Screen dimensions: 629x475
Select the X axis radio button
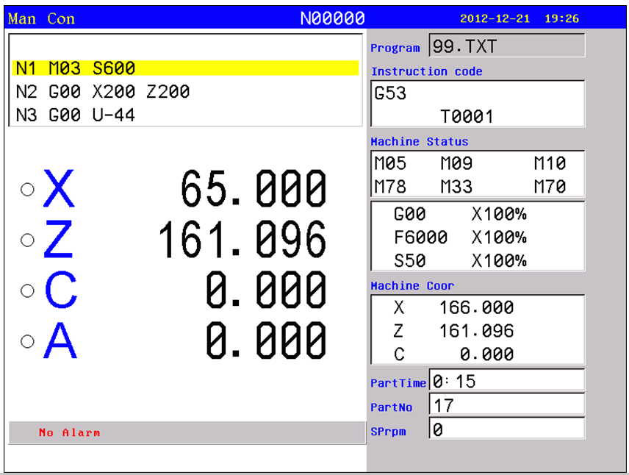27,189
